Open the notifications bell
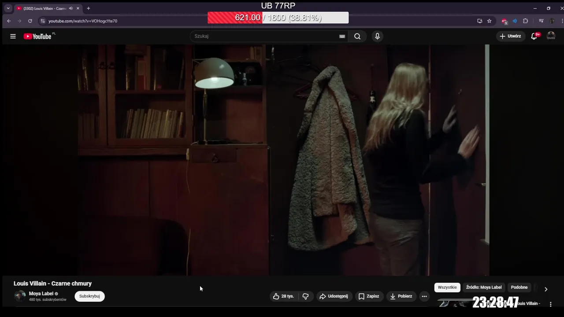The width and height of the screenshot is (564, 317). click(x=534, y=36)
